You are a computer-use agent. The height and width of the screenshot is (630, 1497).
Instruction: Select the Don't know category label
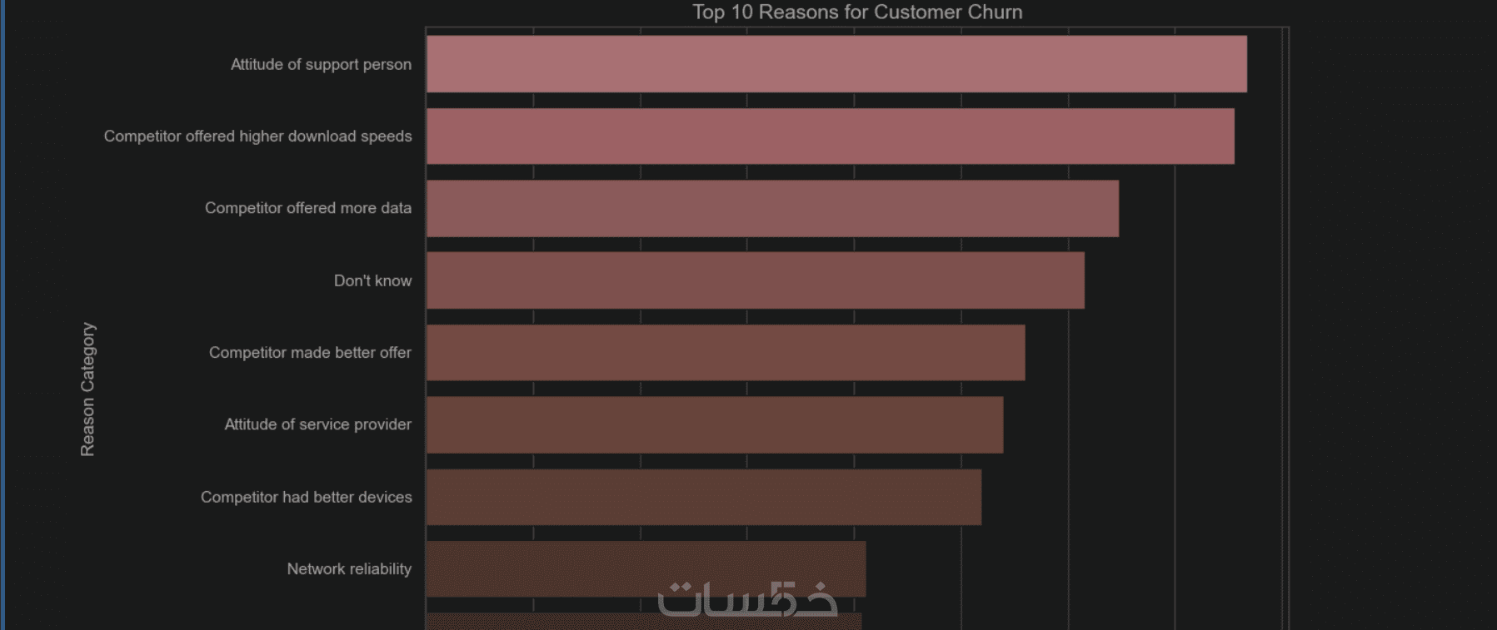tap(372, 280)
